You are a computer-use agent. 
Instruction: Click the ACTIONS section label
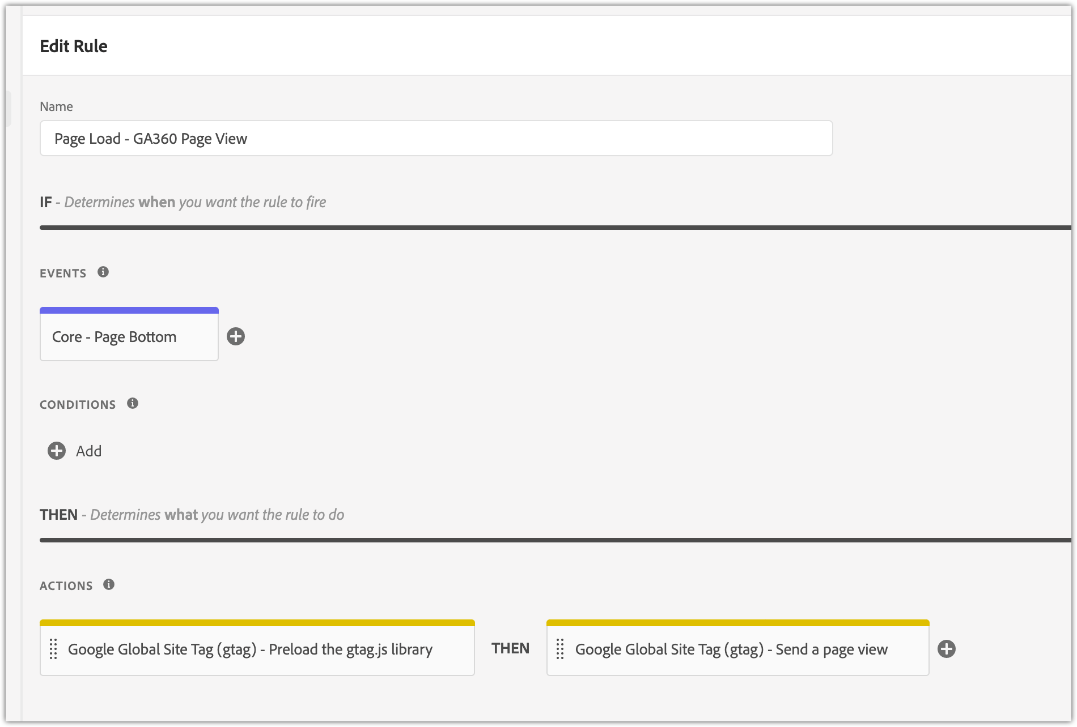coord(66,586)
